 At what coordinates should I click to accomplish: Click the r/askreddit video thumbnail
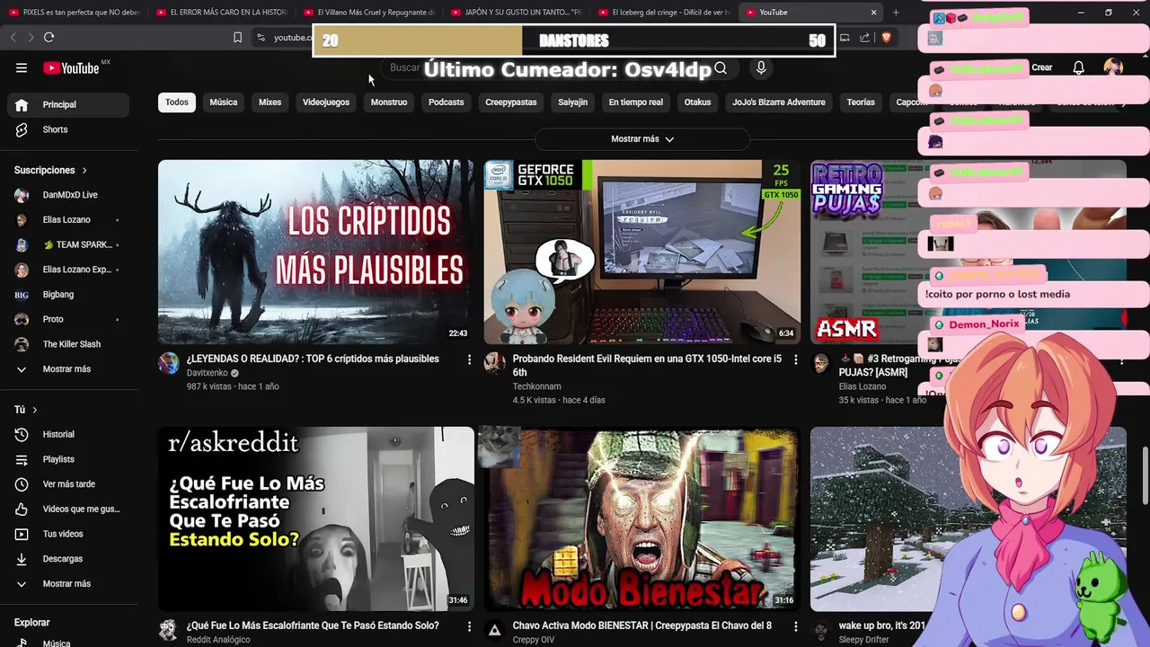316,519
